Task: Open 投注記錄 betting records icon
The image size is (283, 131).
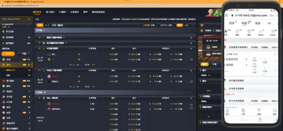Action: (x=3, y=32)
